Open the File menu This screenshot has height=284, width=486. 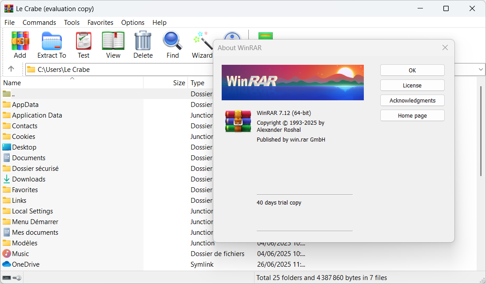(9, 23)
